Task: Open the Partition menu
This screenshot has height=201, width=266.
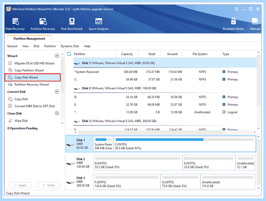Action: pyautogui.click(x=50, y=46)
